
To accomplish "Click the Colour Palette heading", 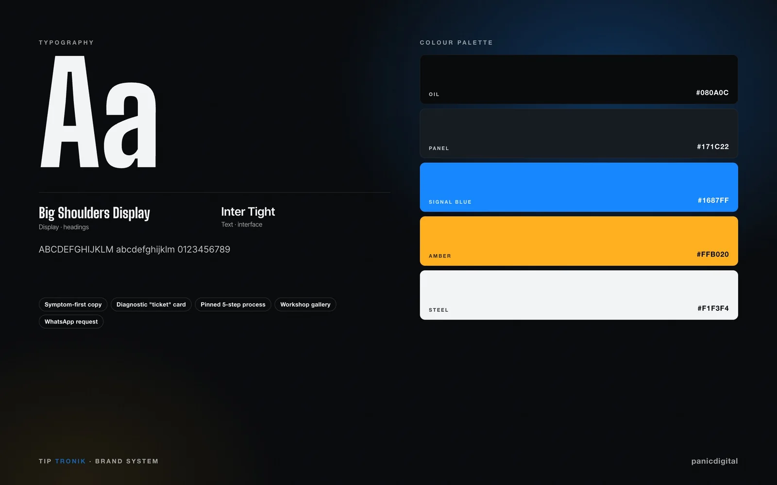I will click(x=456, y=43).
